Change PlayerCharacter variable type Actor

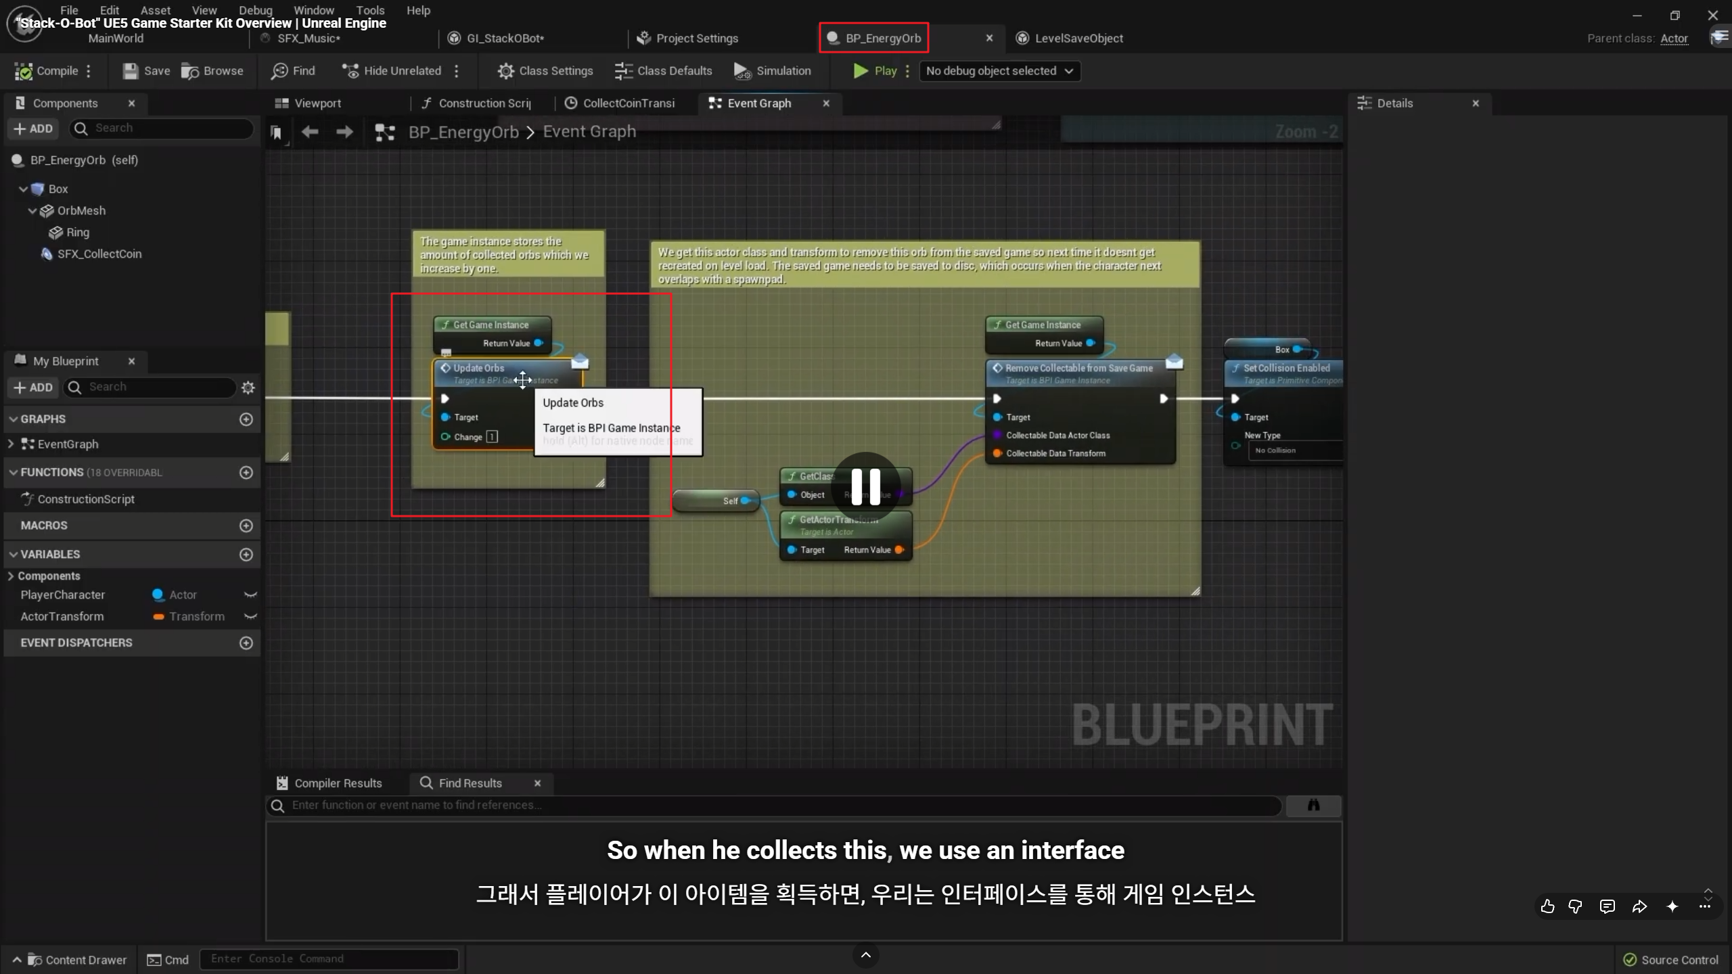tap(175, 595)
